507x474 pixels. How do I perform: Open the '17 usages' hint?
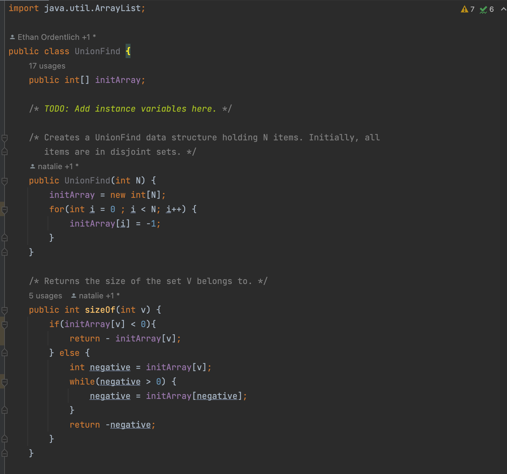tap(47, 66)
